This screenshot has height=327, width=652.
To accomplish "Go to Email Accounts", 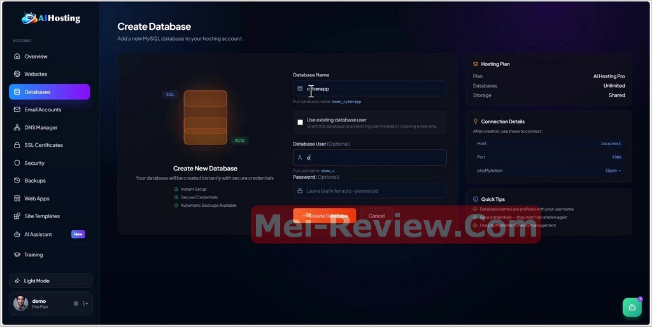I will pyautogui.click(x=49, y=109).
